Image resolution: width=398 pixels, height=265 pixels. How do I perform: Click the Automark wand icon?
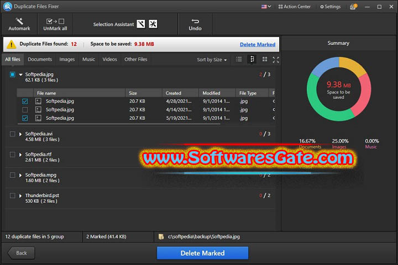(19, 21)
